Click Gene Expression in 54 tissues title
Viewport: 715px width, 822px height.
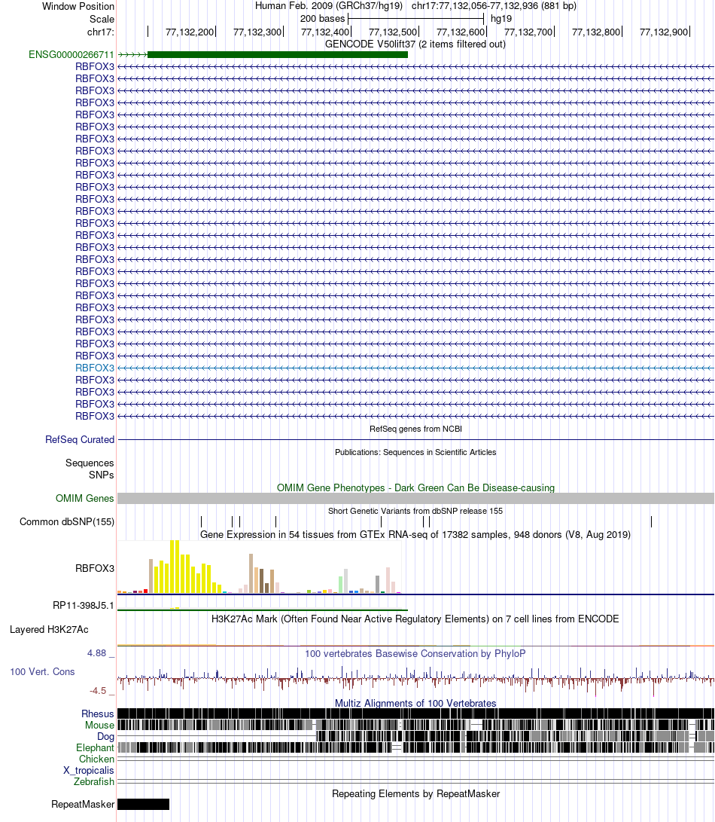(x=415, y=534)
